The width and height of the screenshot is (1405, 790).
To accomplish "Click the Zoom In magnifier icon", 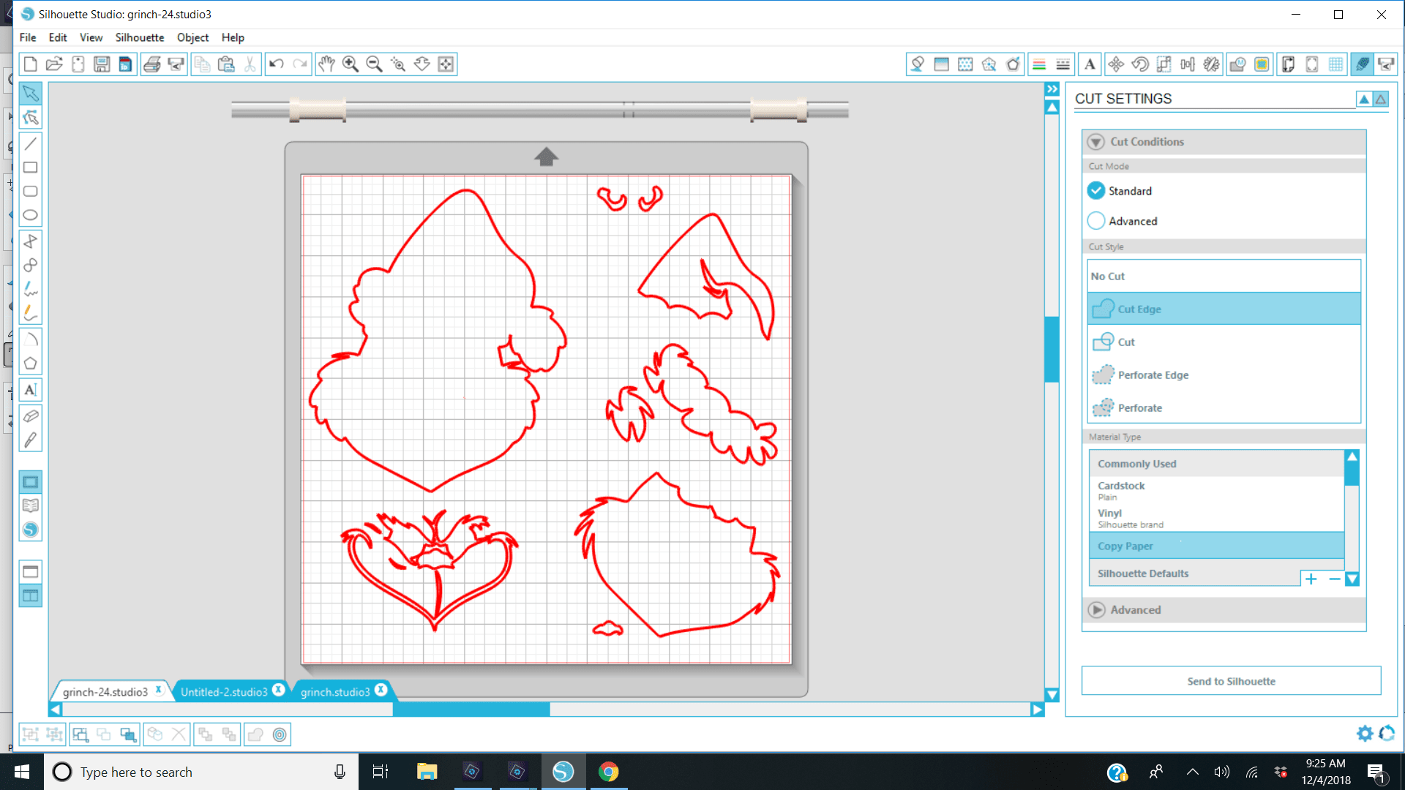I will coord(351,64).
